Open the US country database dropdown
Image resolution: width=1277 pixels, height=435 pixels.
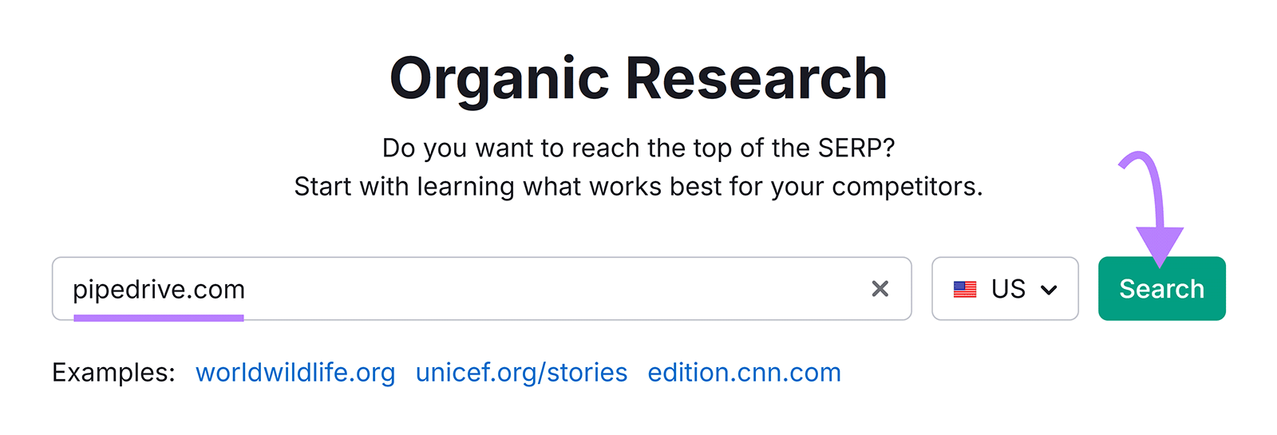point(1004,289)
